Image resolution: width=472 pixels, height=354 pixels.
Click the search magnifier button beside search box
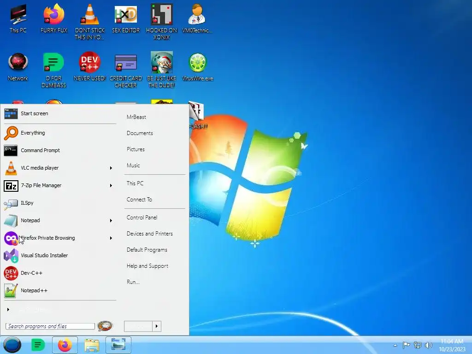(105, 326)
